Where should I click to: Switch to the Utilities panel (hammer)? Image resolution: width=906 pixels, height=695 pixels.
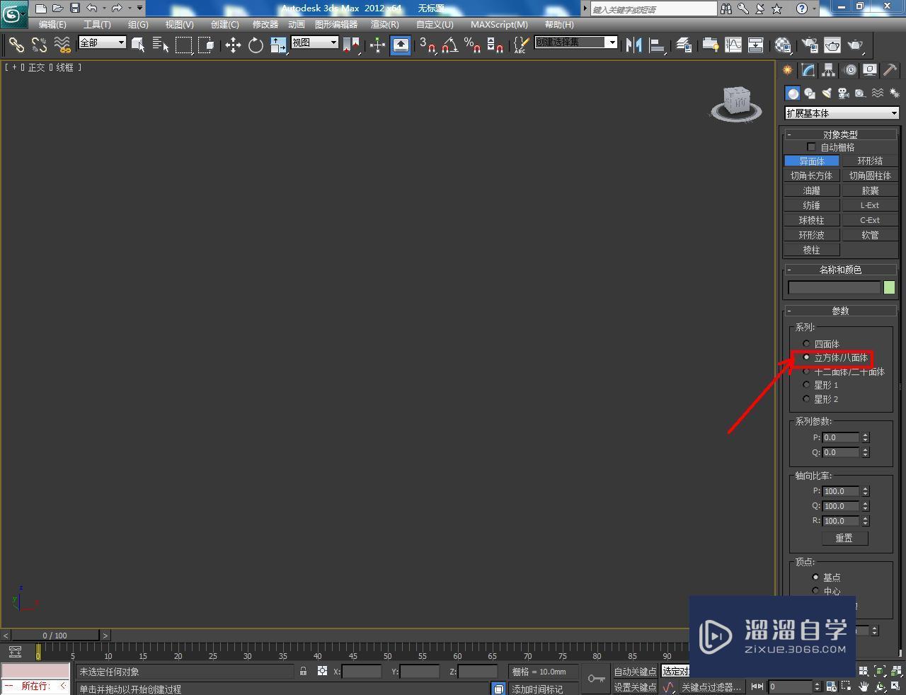(890, 70)
